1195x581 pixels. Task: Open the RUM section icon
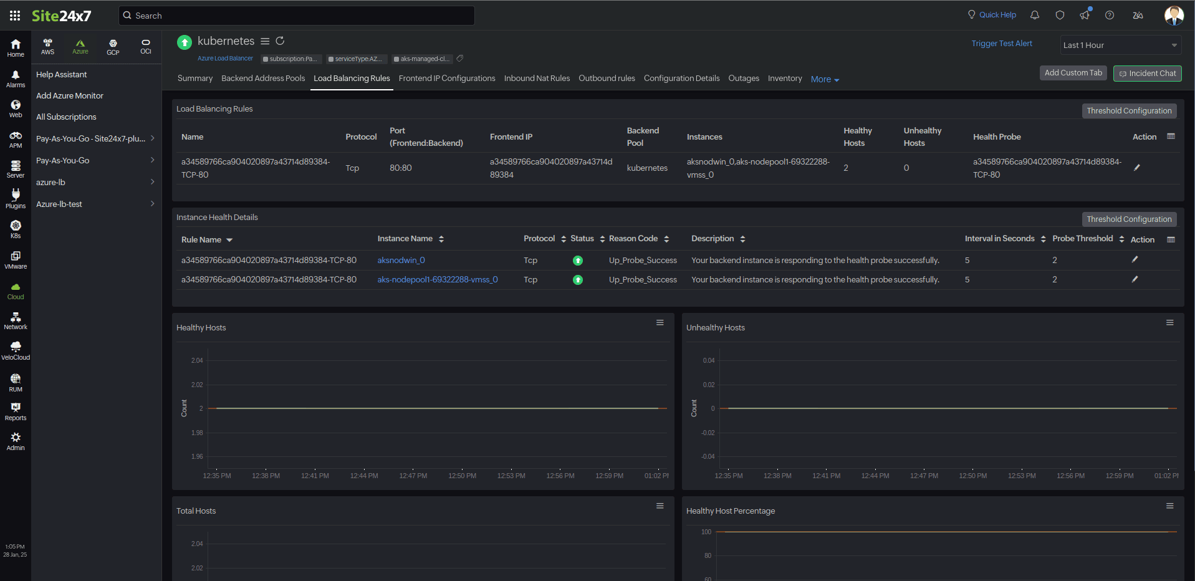coord(15,378)
